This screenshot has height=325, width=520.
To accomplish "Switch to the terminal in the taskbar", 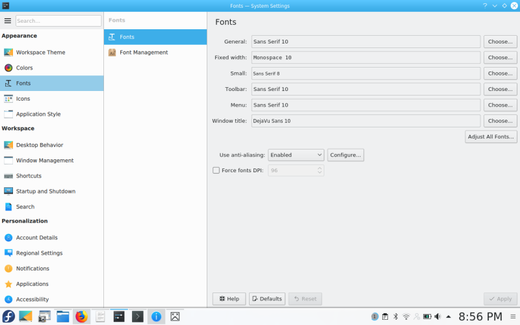I will click(x=137, y=317).
